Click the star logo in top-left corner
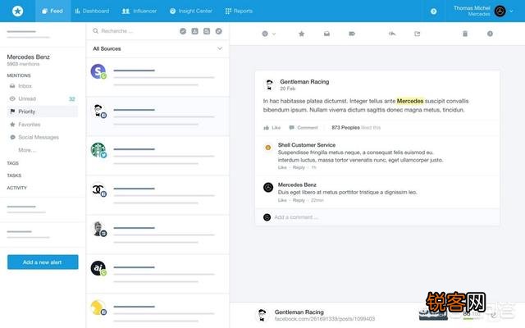 pyautogui.click(x=18, y=11)
